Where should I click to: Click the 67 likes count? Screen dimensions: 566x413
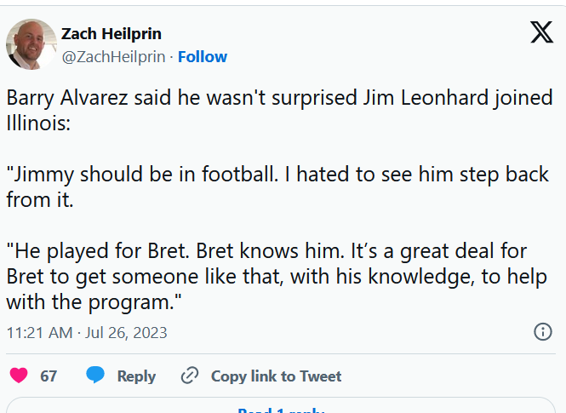[49, 376]
